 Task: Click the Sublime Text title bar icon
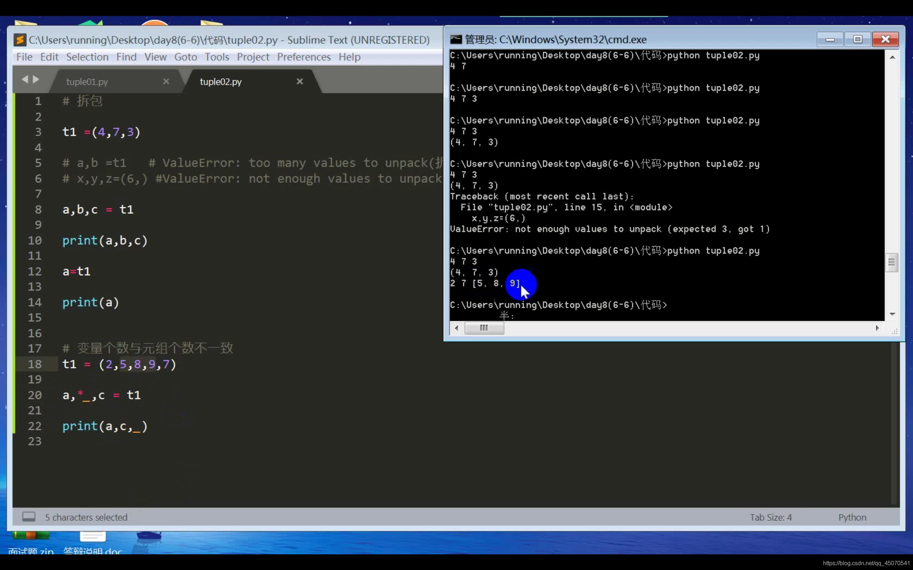(x=20, y=40)
